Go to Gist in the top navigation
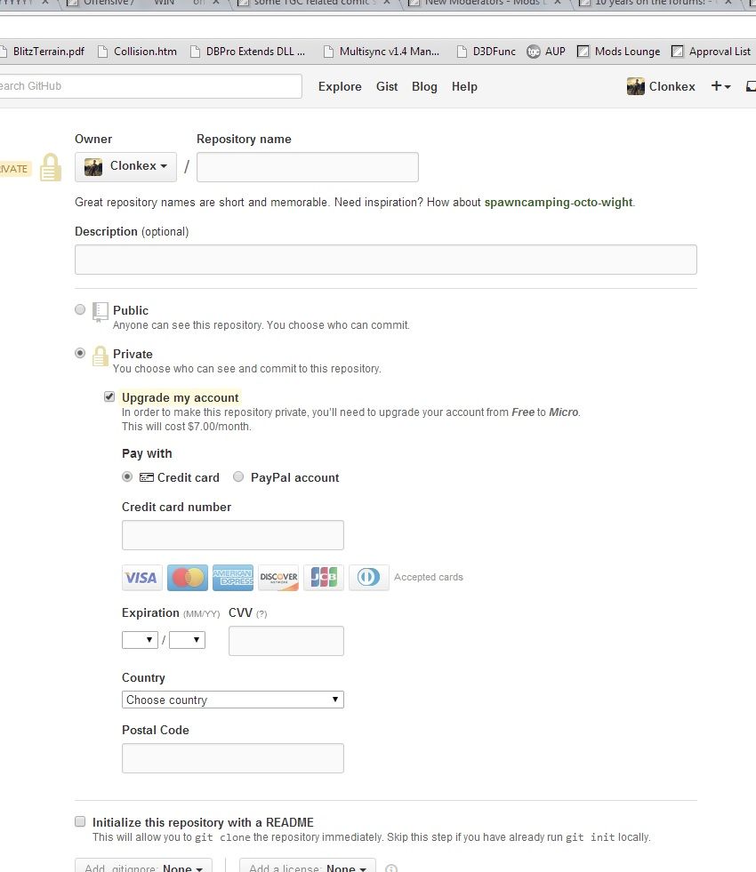 tap(387, 86)
